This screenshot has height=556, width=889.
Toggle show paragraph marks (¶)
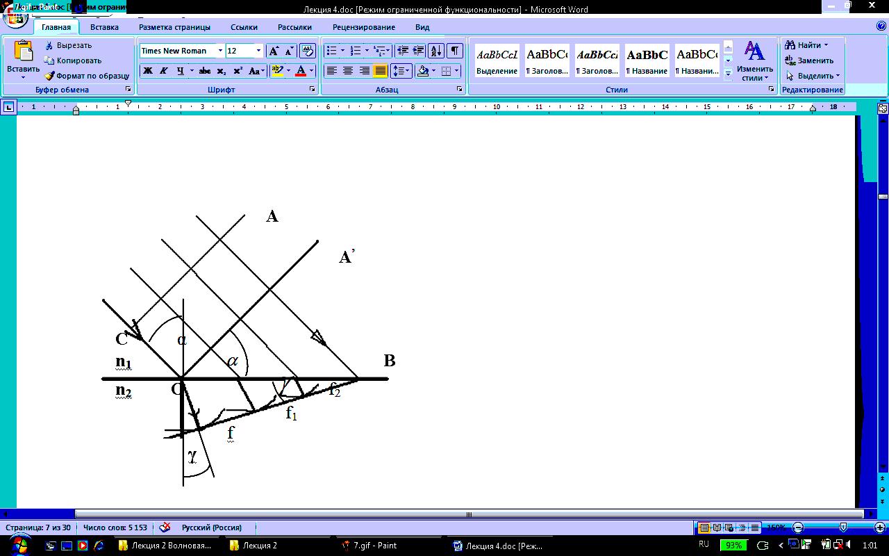pos(454,51)
